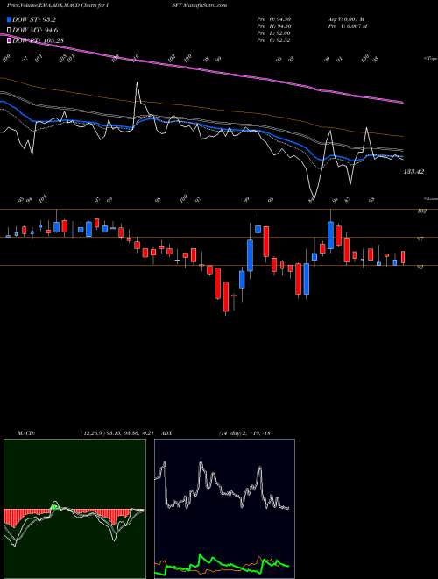
Task: Click the green bullish crossover marker in MACD
Action: click(54, 508)
